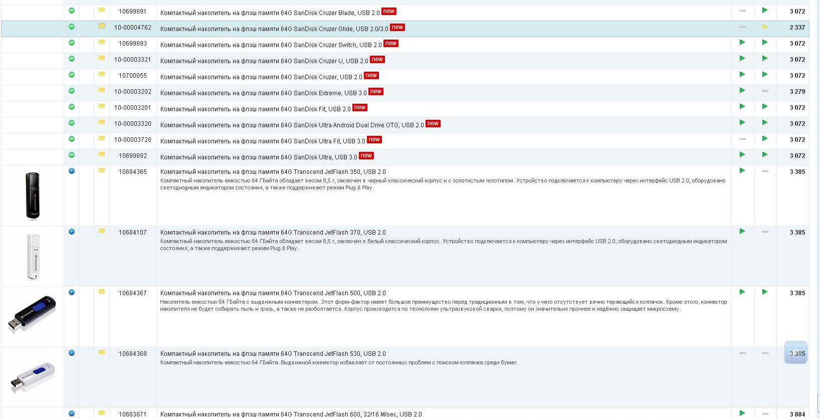Click the green arrow in the JetFlash 600 row
The image size is (820, 419).
(742, 413)
